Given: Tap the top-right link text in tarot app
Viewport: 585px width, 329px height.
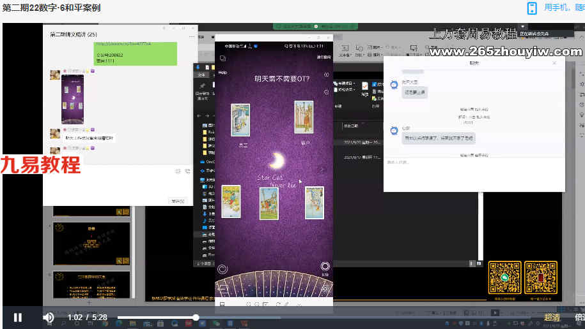Looking at the screenshot, I should [x=324, y=57].
